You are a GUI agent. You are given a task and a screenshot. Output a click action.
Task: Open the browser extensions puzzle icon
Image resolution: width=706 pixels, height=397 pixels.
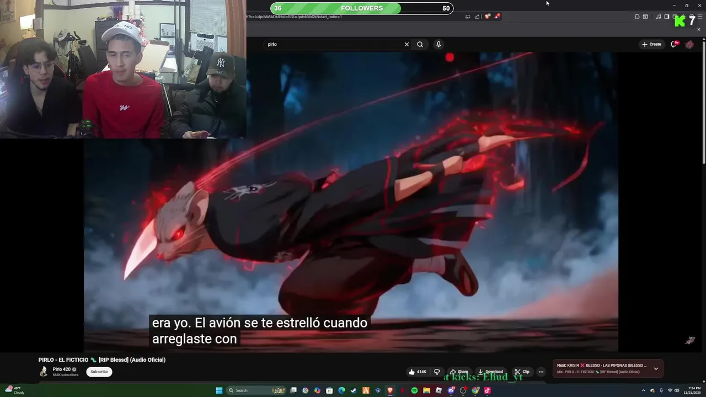(x=637, y=17)
